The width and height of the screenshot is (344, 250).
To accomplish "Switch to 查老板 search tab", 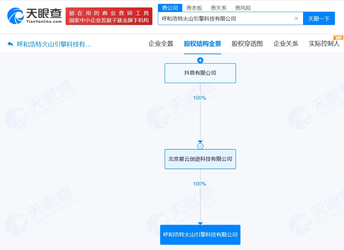I will coord(194,8).
